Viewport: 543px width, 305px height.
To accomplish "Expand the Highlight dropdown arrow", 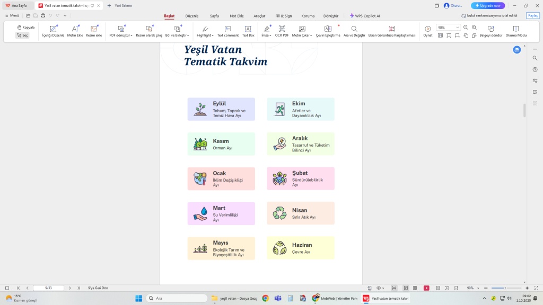I will pos(213,35).
